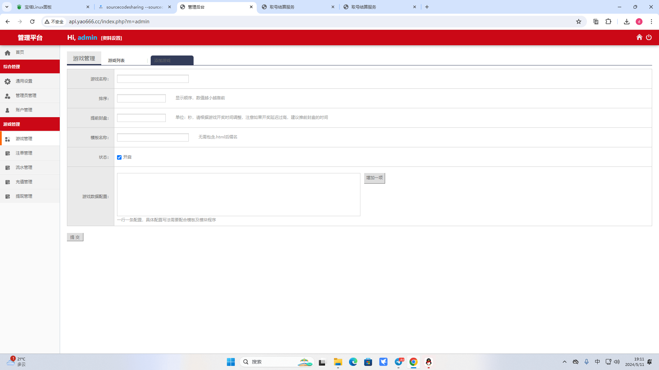Click the home icon in red header

click(639, 37)
